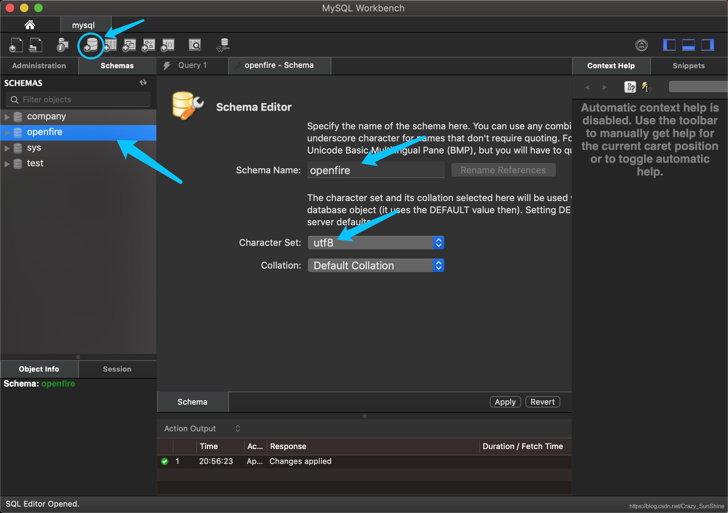The width and height of the screenshot is (728, 513).
Task: Expand the company schema
Action: click(x=7, y=117)
